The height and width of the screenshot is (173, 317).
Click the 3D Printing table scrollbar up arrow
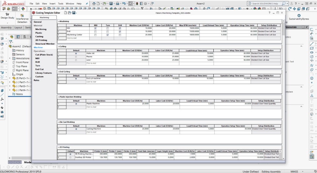280,151
